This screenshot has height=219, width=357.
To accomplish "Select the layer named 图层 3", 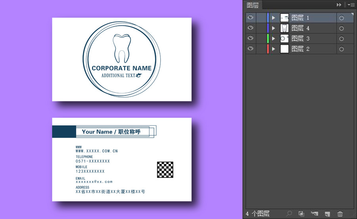I will 300,38.
